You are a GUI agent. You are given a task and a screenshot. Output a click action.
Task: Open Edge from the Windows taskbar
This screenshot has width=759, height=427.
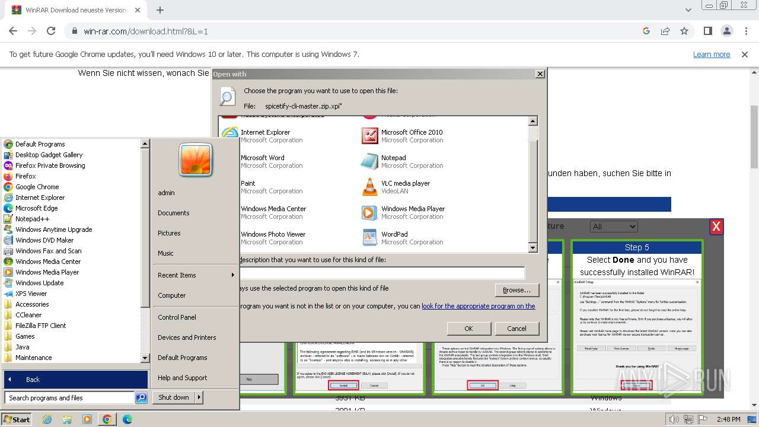(x=127, y=419)
